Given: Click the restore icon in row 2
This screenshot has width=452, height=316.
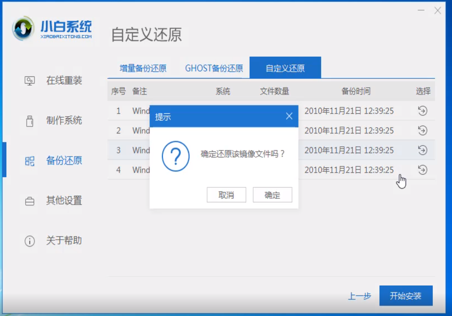Looking at the screenshot, I should (x=422, y=130).
